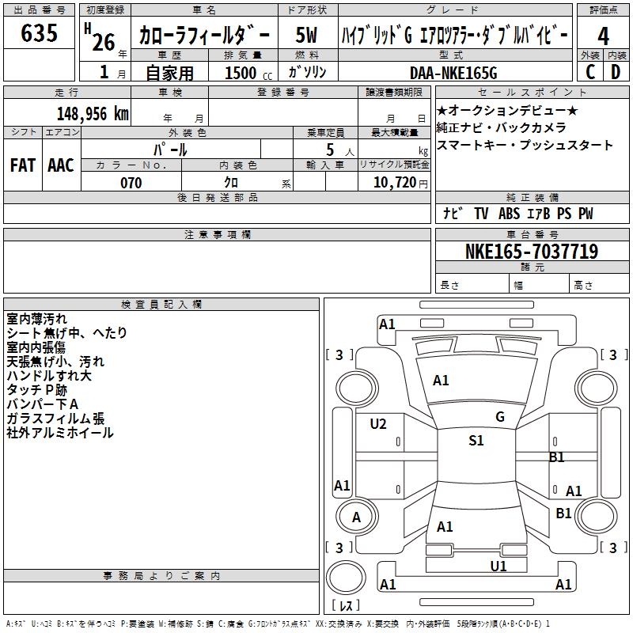
Task: Select the 事務局よりご案内 header
Action: click(x=161, y=576)
